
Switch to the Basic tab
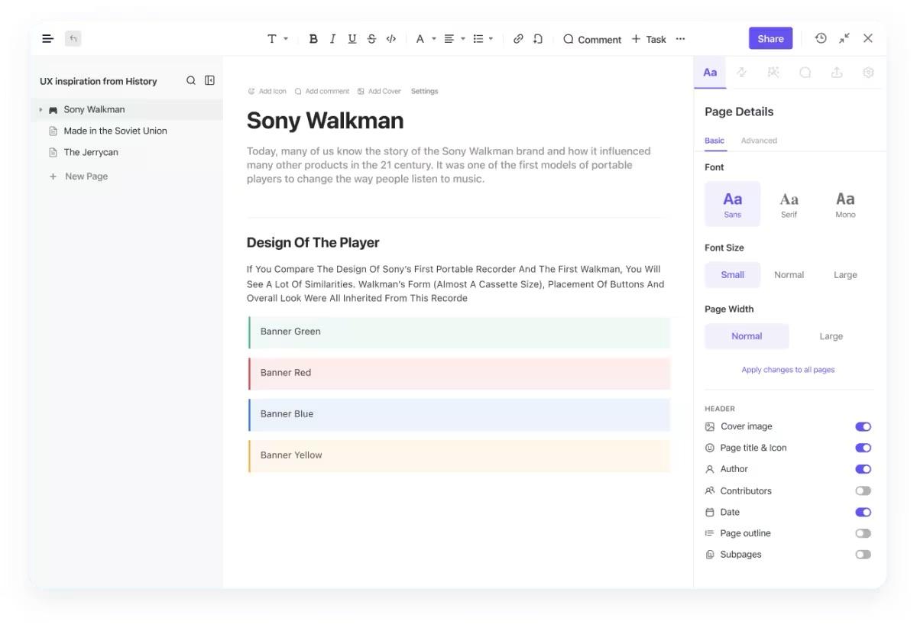coord(714,141)
